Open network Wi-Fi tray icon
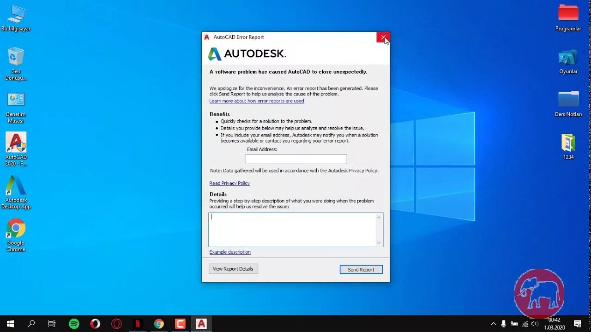Image resolution: width=591 pixels, height=332 pixels. pyautogui.click(x=525, y=324)
